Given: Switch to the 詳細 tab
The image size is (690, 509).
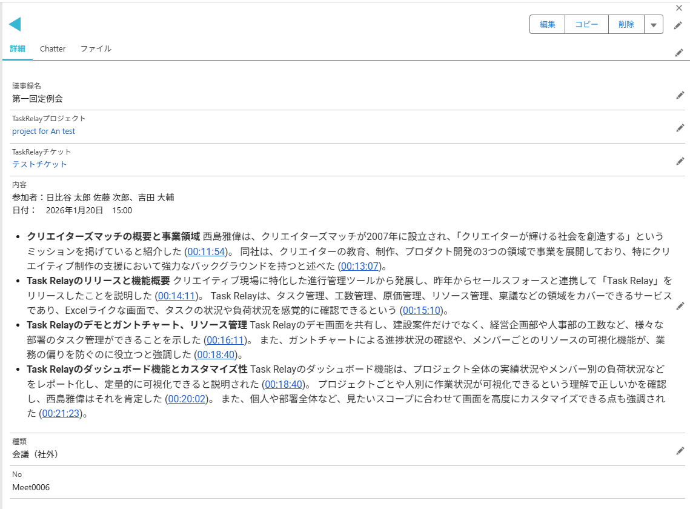Looking at the screenshot, I should pyautogui.click(x=18, y=49).
